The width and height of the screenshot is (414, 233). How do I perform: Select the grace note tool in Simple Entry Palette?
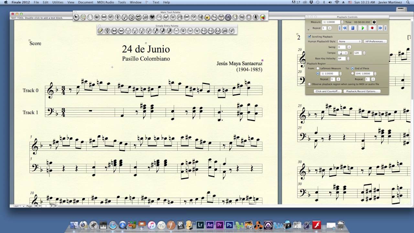pyautogui.click(x=232, y=30)
